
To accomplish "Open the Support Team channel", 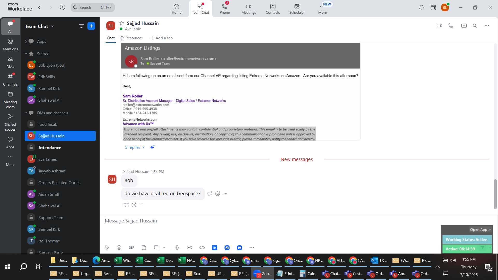I will coord(60,218).
